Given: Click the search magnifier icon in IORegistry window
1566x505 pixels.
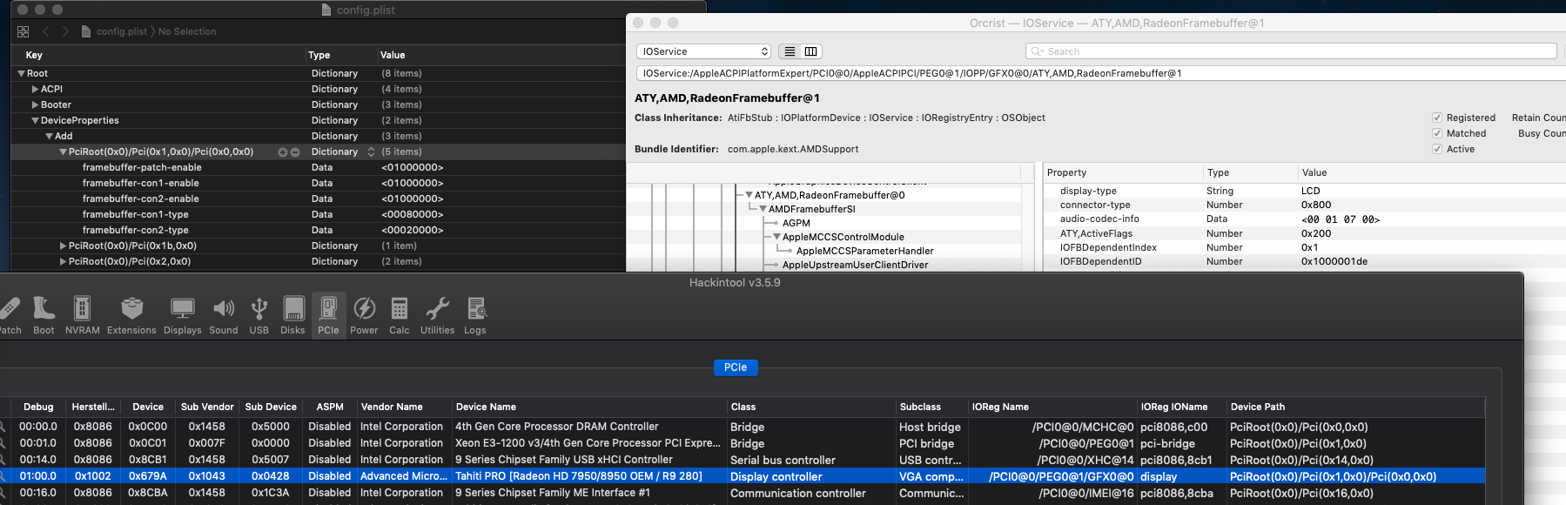Looking at the screenshot, I should click(1038, 51).
